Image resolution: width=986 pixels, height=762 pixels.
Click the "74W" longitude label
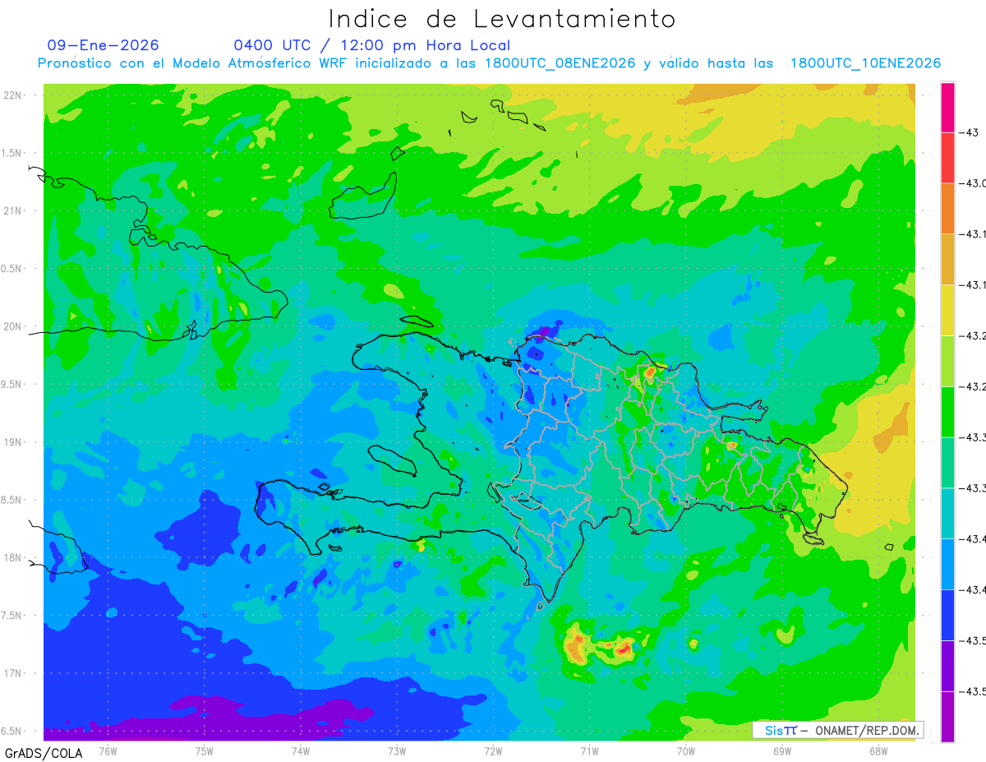point(301,750)
